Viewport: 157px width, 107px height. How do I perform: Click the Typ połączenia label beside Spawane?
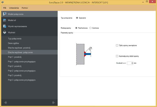(66, 18)
